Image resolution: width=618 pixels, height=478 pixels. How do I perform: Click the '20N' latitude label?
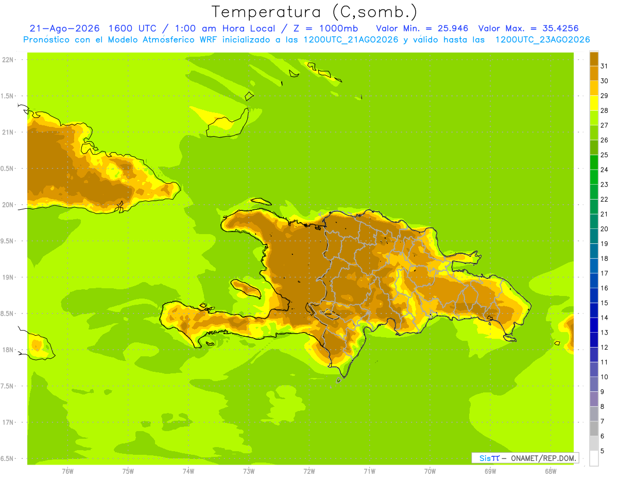(x=9, y=205)
